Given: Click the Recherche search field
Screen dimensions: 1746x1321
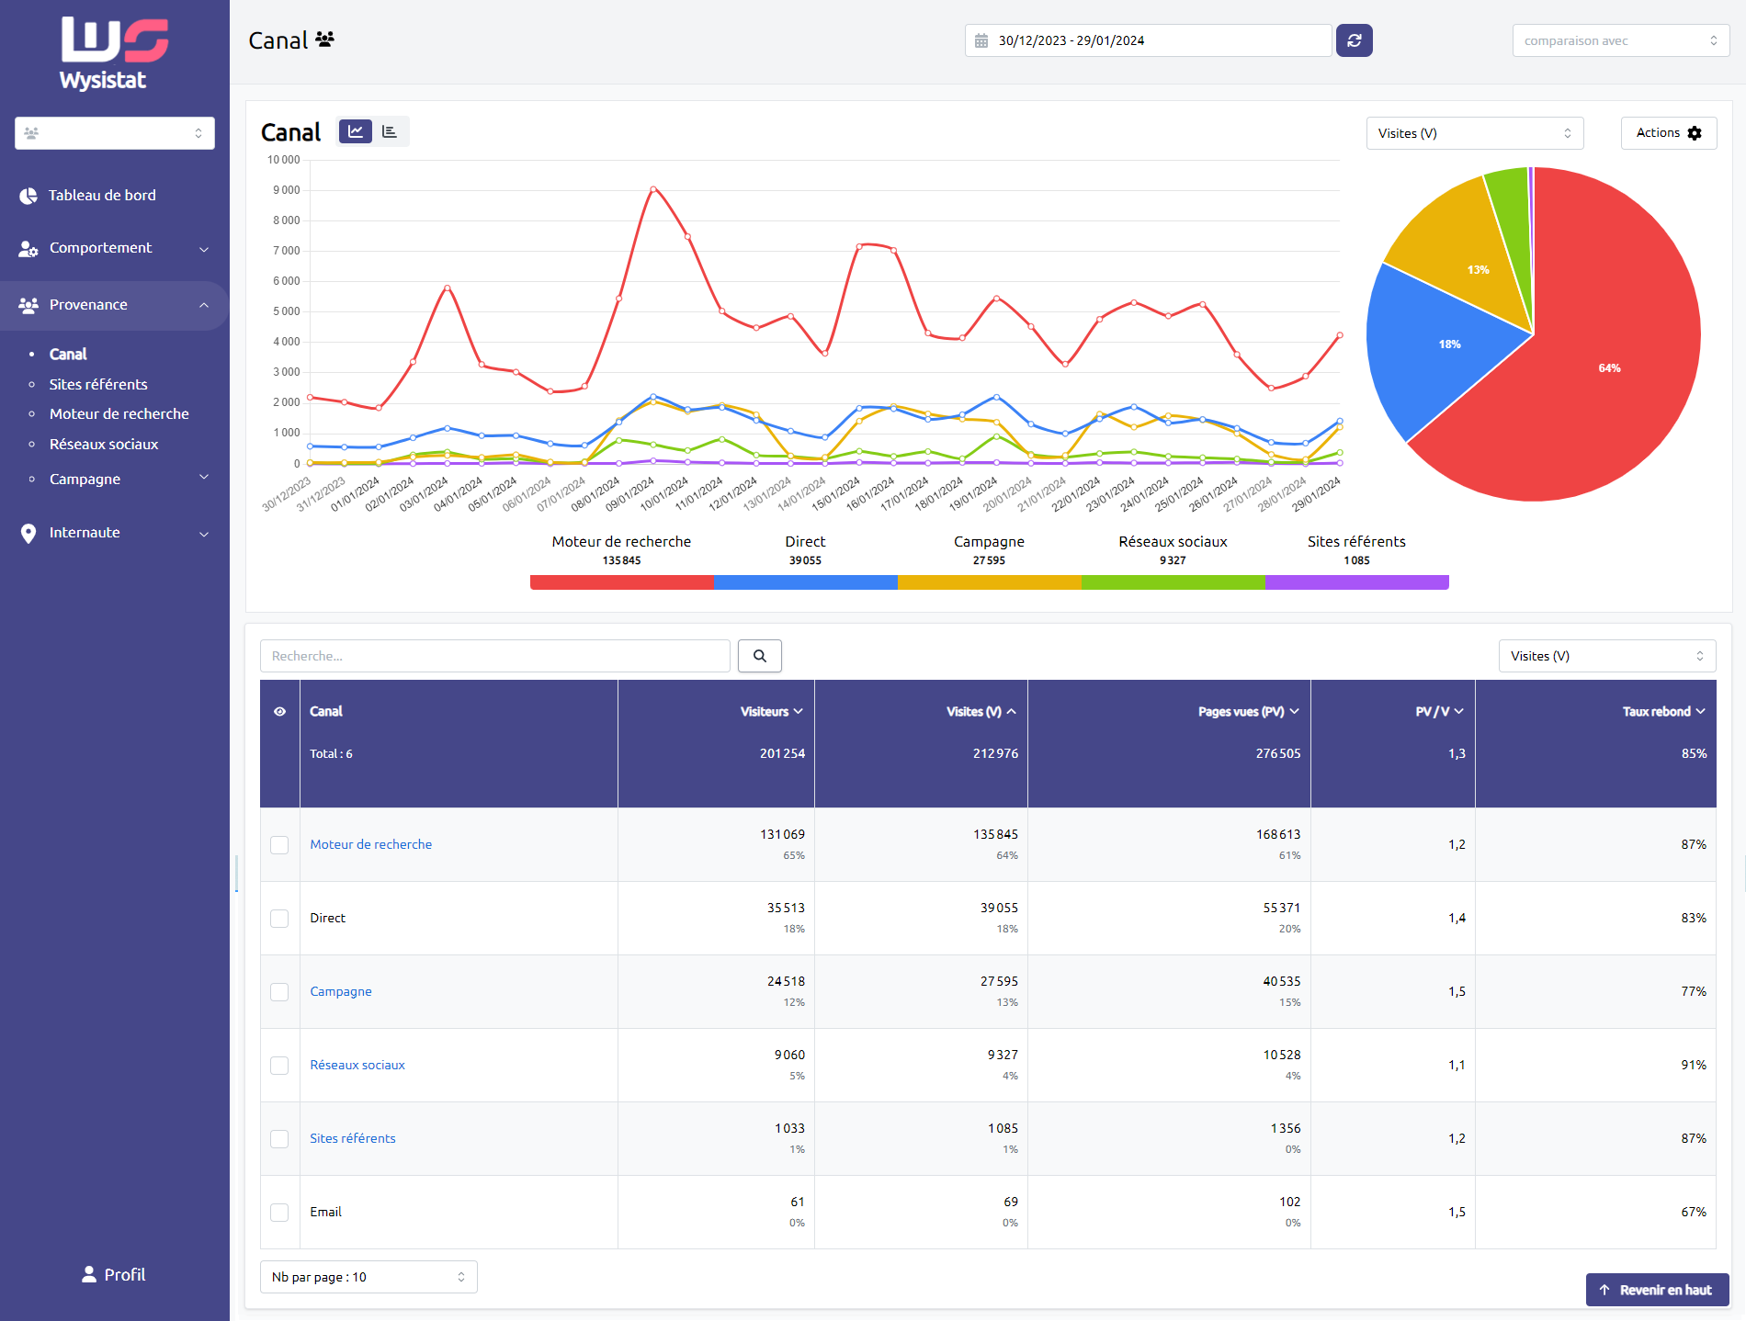Looking at the screenshot, I should tap(494, 656).
